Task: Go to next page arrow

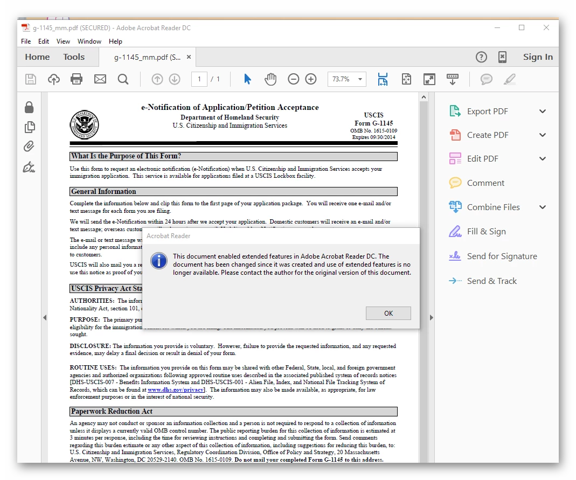Action: tap(175, 79)
